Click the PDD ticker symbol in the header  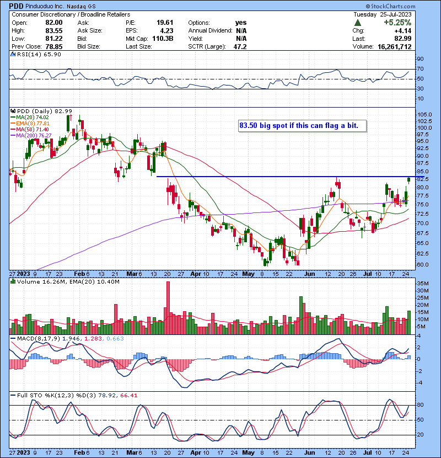[16, 6]
